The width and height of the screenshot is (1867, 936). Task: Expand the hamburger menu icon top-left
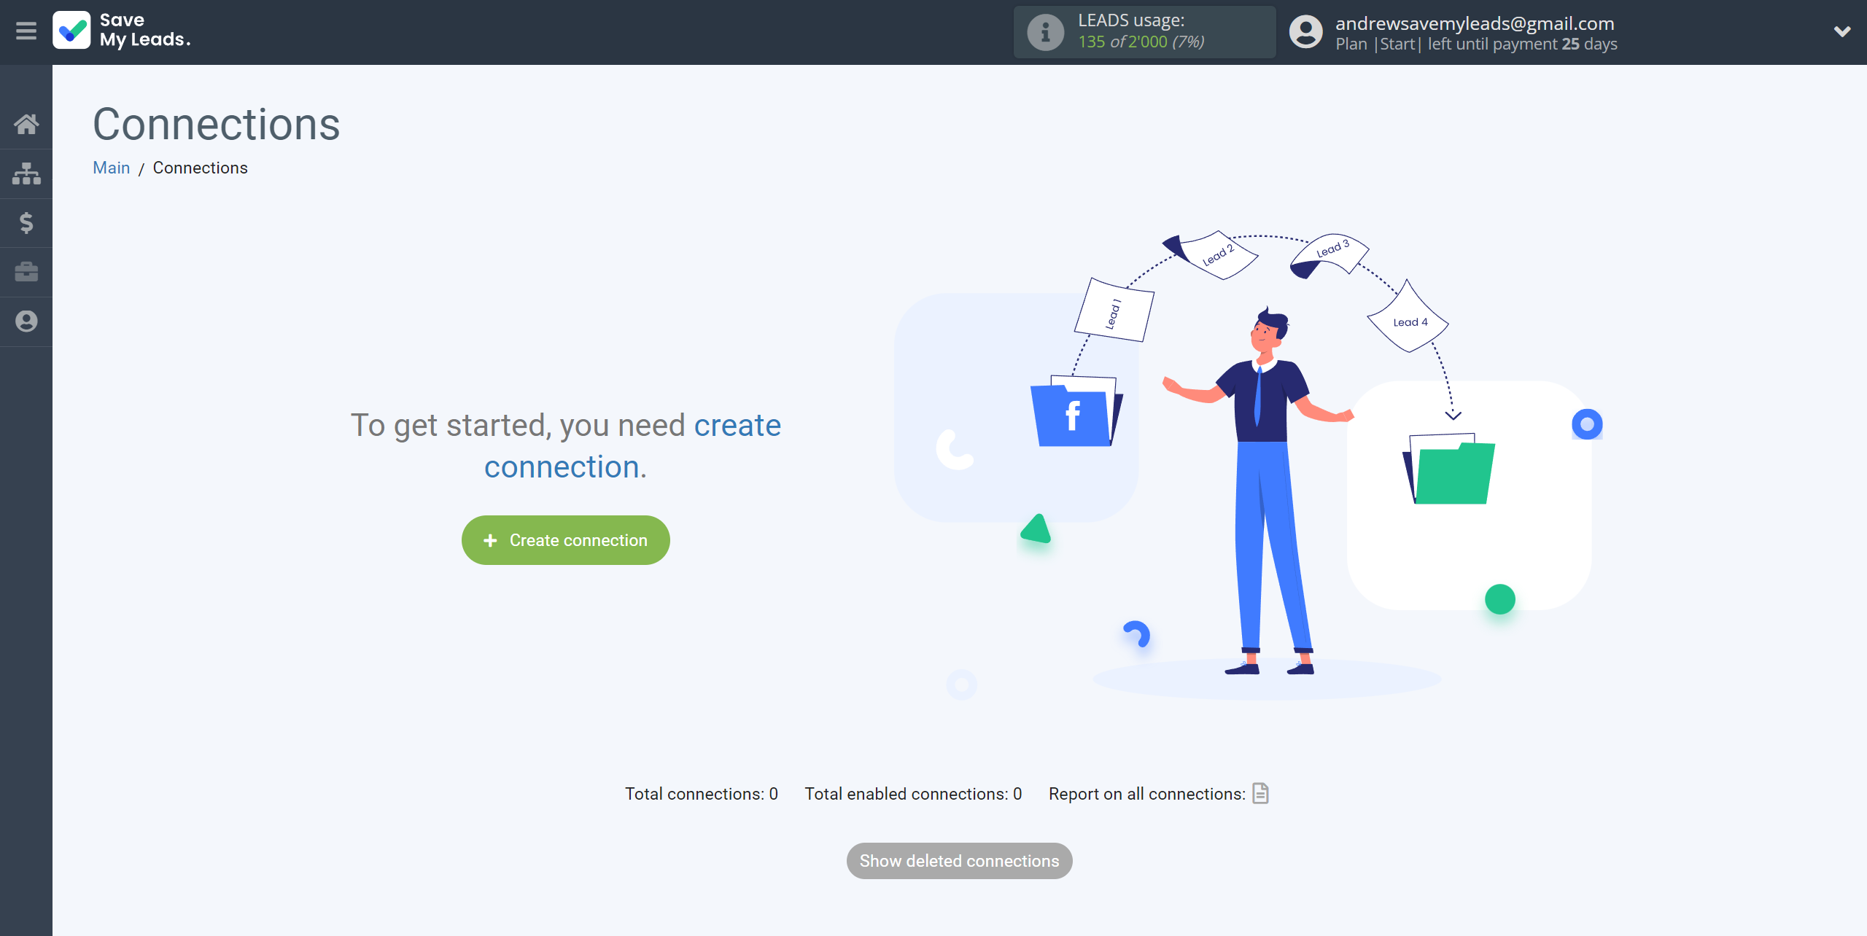[x=26, y=30]
